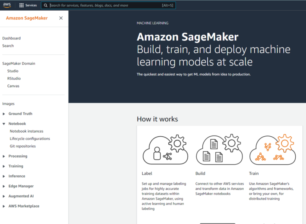Close the Amazon SageMaker side panel
The height and width of the screenshot is (224, 306).
61,18
